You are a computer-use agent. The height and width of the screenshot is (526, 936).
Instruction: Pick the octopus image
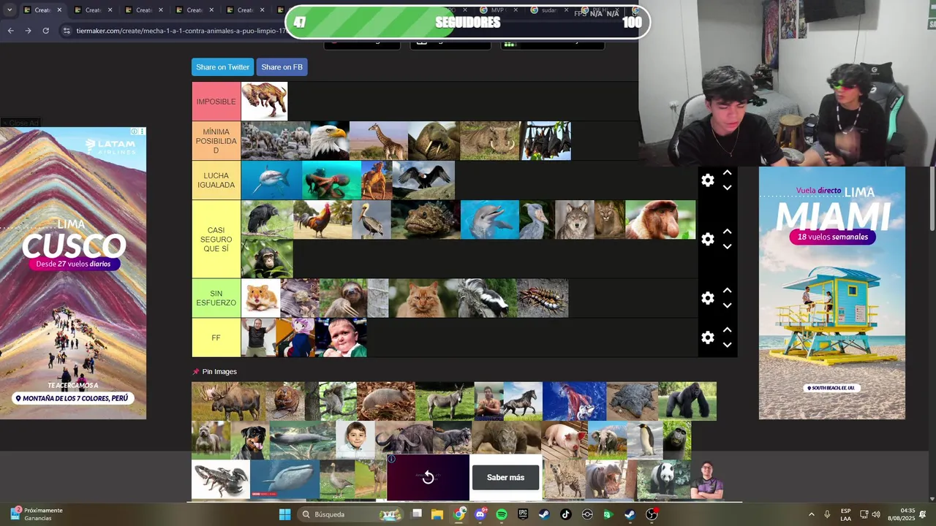click(x=331, y=180)
